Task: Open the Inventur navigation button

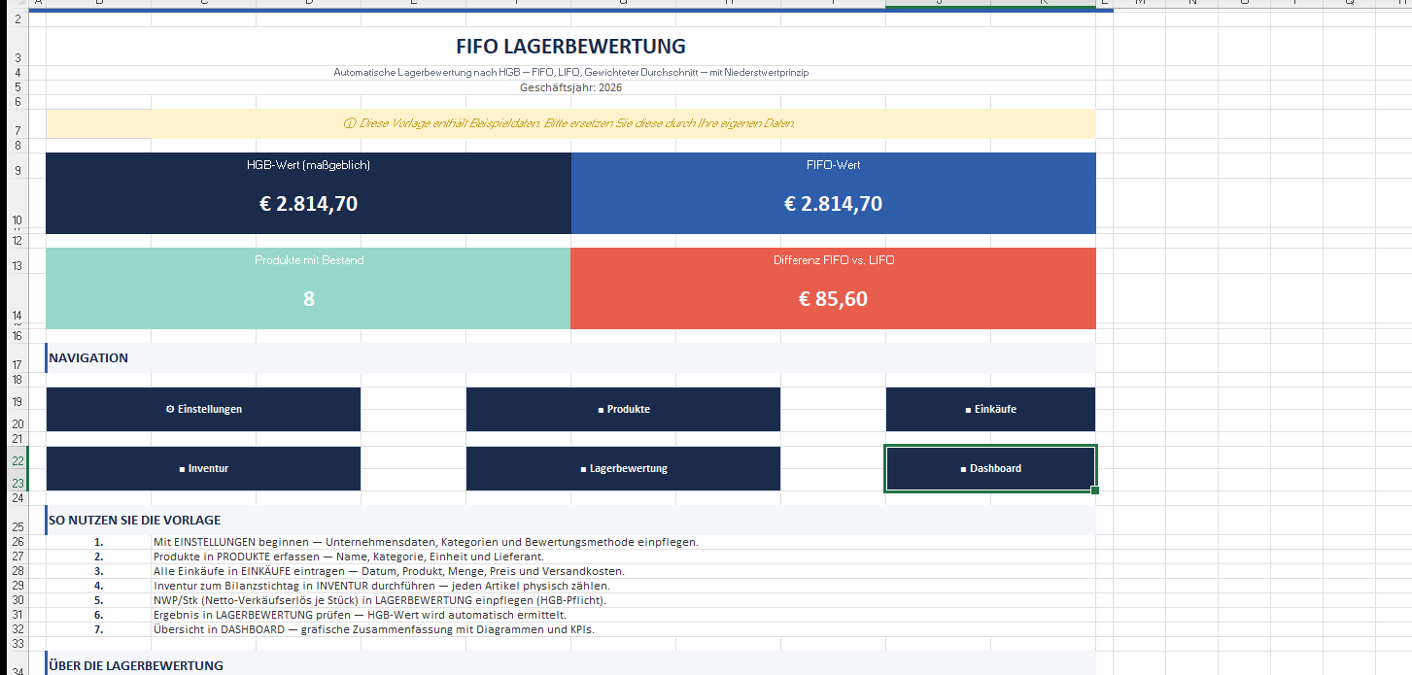Action: 203,468
